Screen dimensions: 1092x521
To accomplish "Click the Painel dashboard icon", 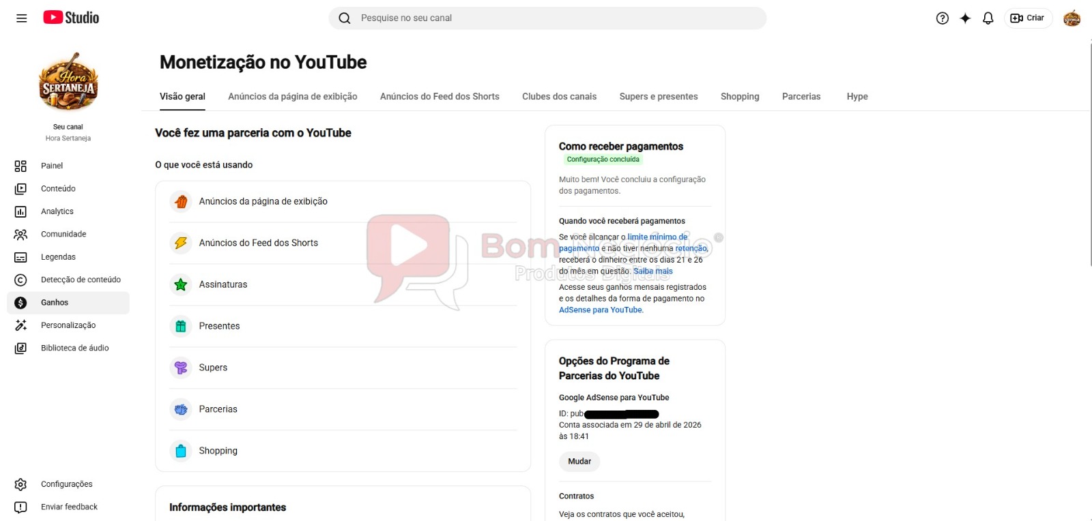I will tap(20, 166).
